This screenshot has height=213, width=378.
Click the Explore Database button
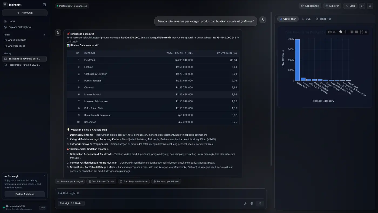[x=25, y=194]
